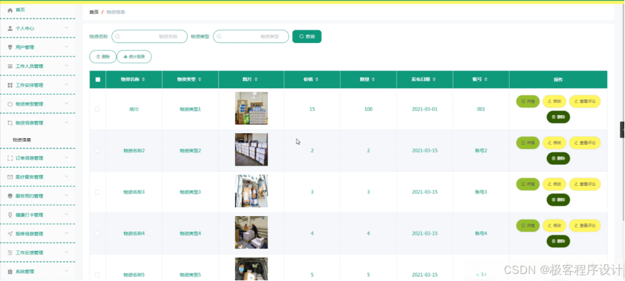Click the 工作人员管理 list icon
This screenshot has width=625, height=281.
(x=10, y=66)
